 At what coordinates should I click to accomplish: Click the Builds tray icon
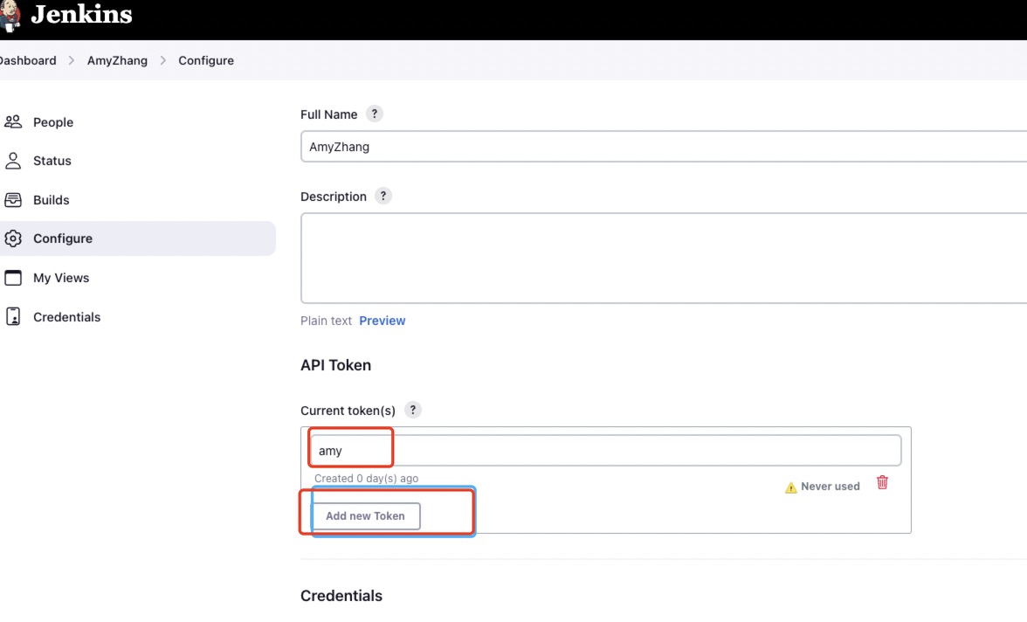coord(13,200)
